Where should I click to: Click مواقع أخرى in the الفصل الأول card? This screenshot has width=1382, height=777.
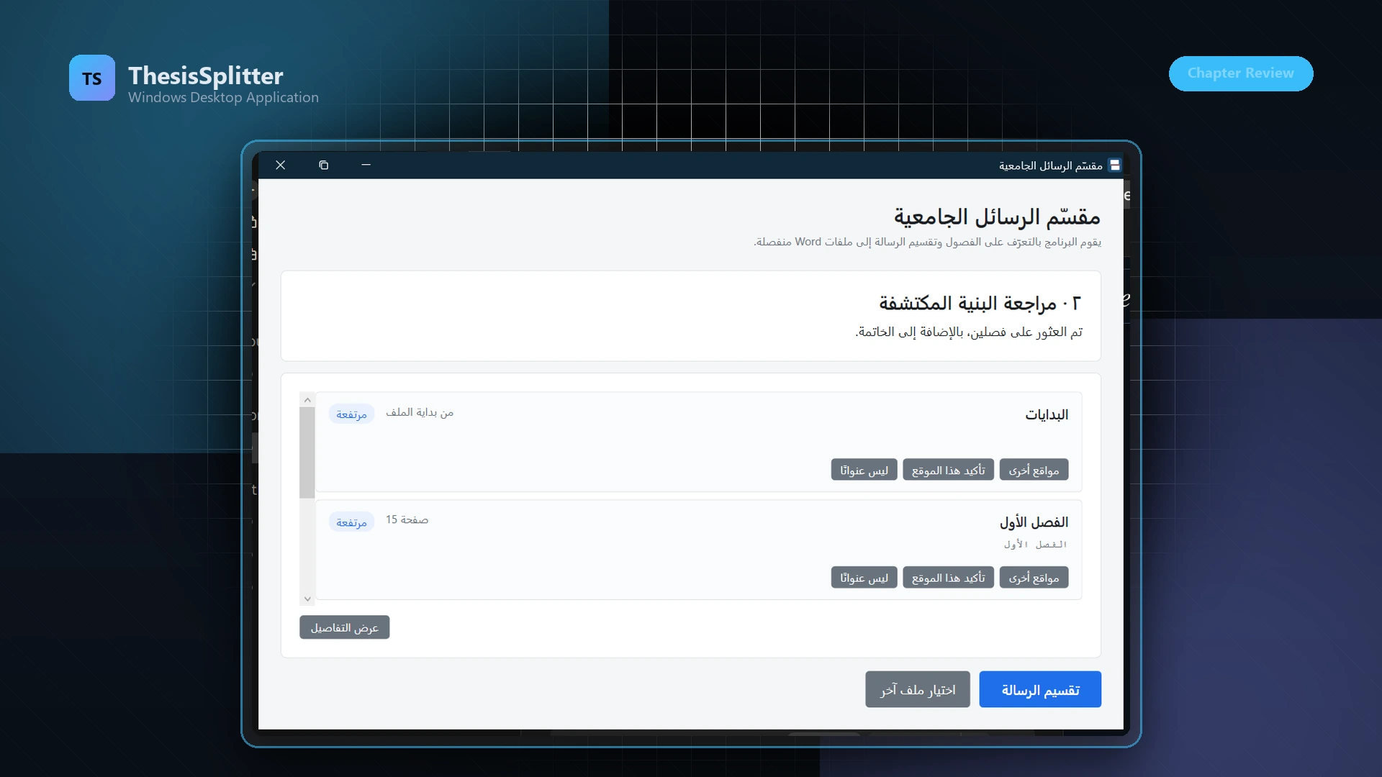click(x=1034, y=577)
